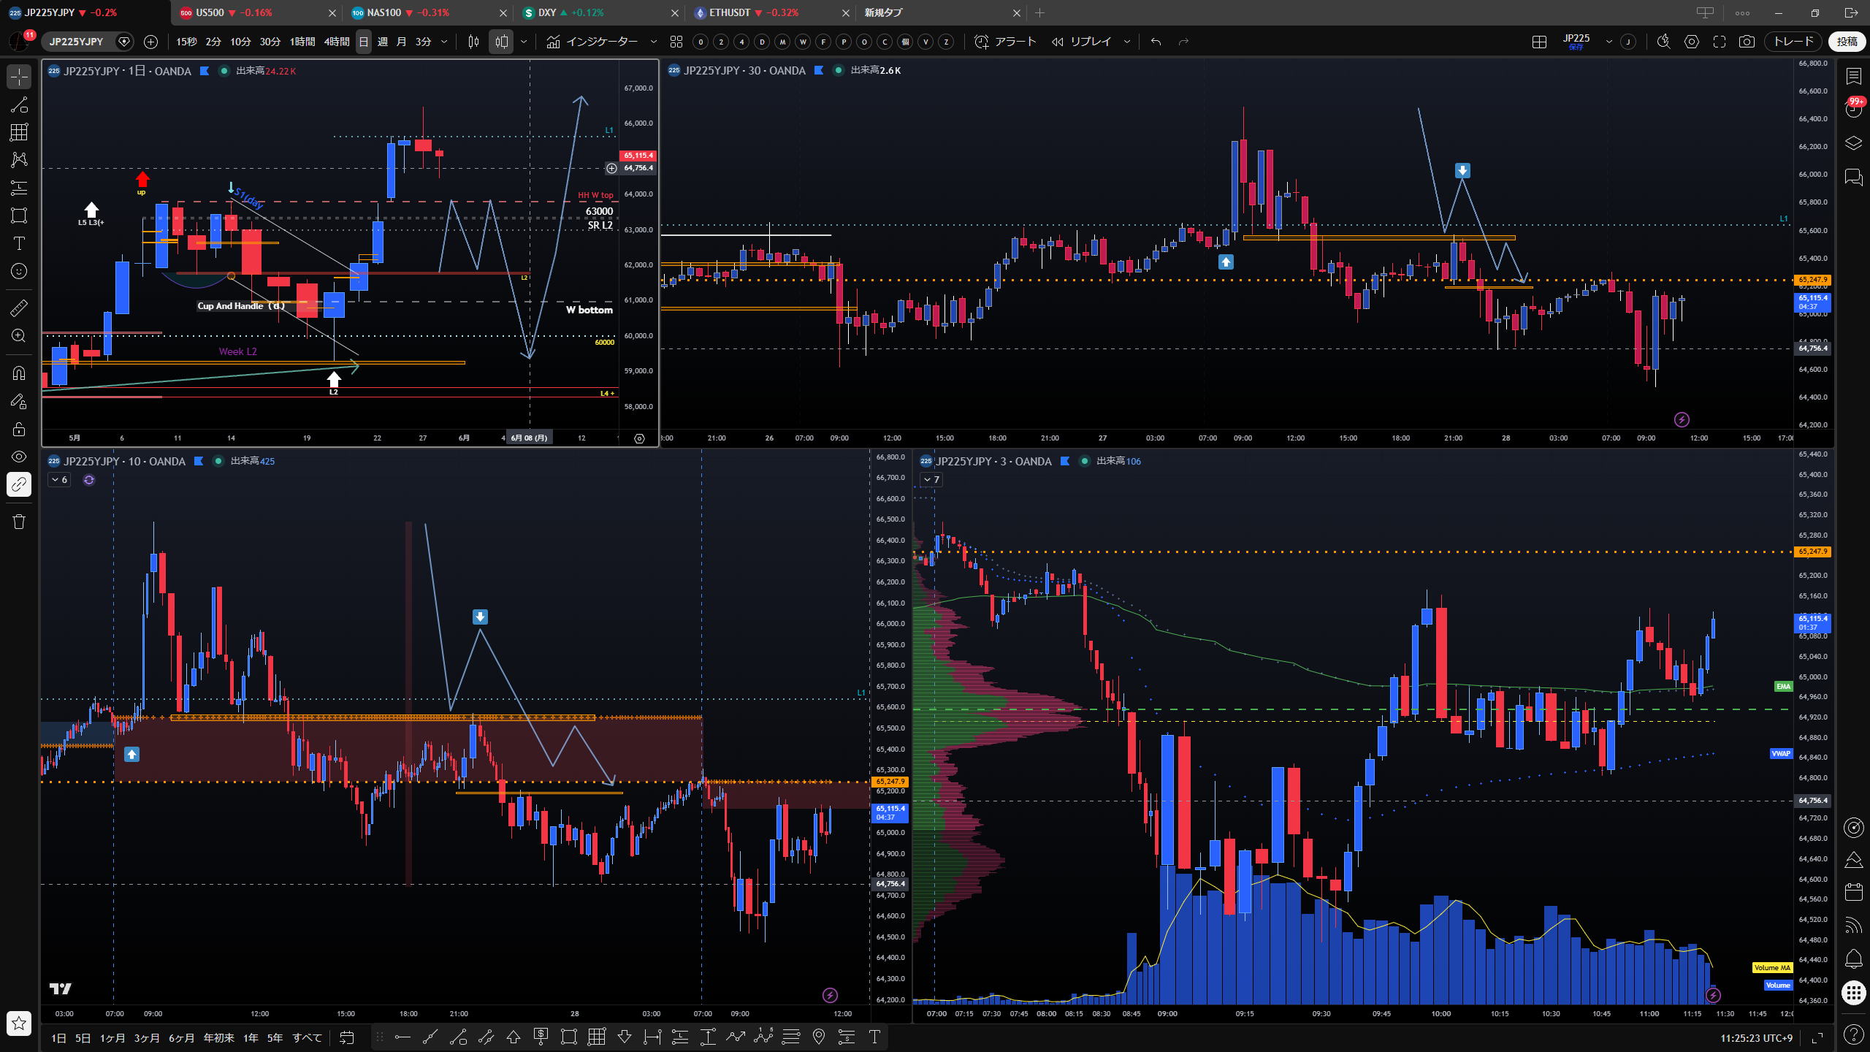The height and width of the screenshot is (1052, 1870).
Task: Open the notifications bell icon in right sidebar
Action: point(1853,958)
